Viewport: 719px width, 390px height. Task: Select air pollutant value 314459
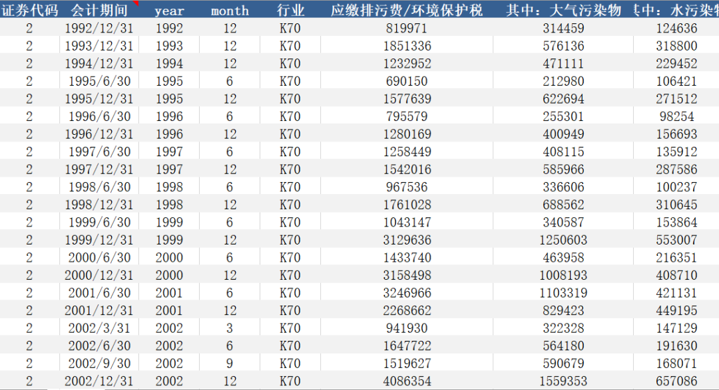coord(564,29)
